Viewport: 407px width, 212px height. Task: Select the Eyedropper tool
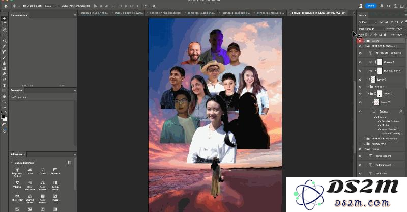[4, 46]
